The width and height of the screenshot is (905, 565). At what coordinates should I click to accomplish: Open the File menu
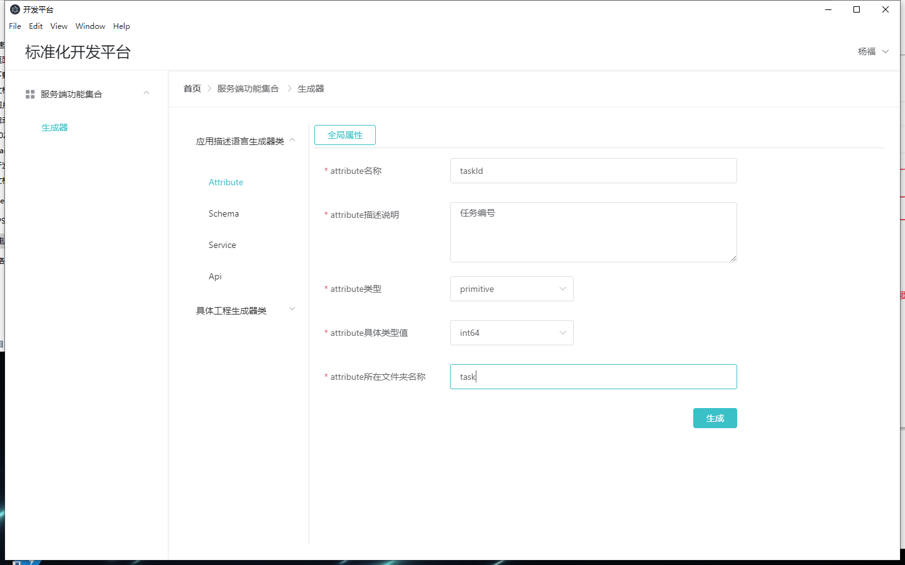15,26
